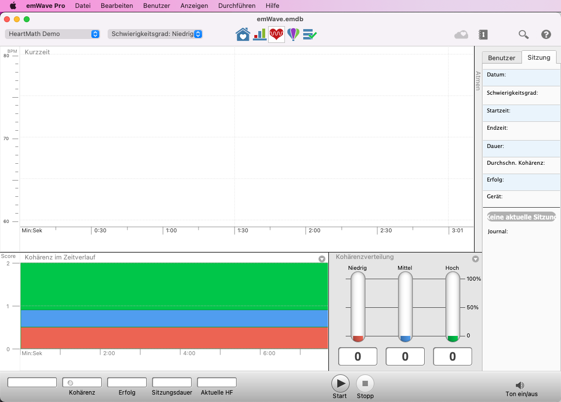Image resolution: width=561 pixels, height=402 pixels.
Task: Click the unlabeled leftmost status field
Action: click(32, 382)
